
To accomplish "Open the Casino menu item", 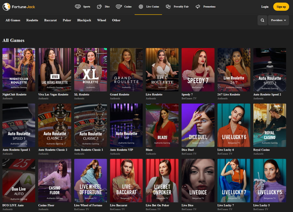I will click(128, 6).
